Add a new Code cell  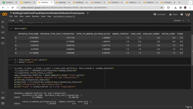11,21
